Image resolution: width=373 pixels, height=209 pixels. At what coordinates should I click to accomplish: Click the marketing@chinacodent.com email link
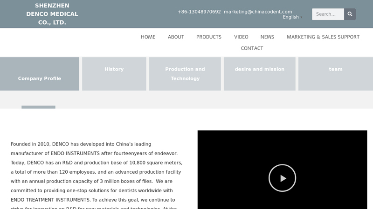click(x=258, y=12)
